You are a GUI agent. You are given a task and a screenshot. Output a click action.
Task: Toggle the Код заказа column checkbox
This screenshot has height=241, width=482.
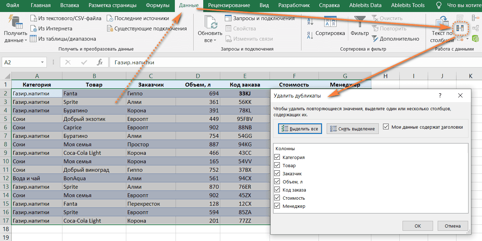point(277,190)
